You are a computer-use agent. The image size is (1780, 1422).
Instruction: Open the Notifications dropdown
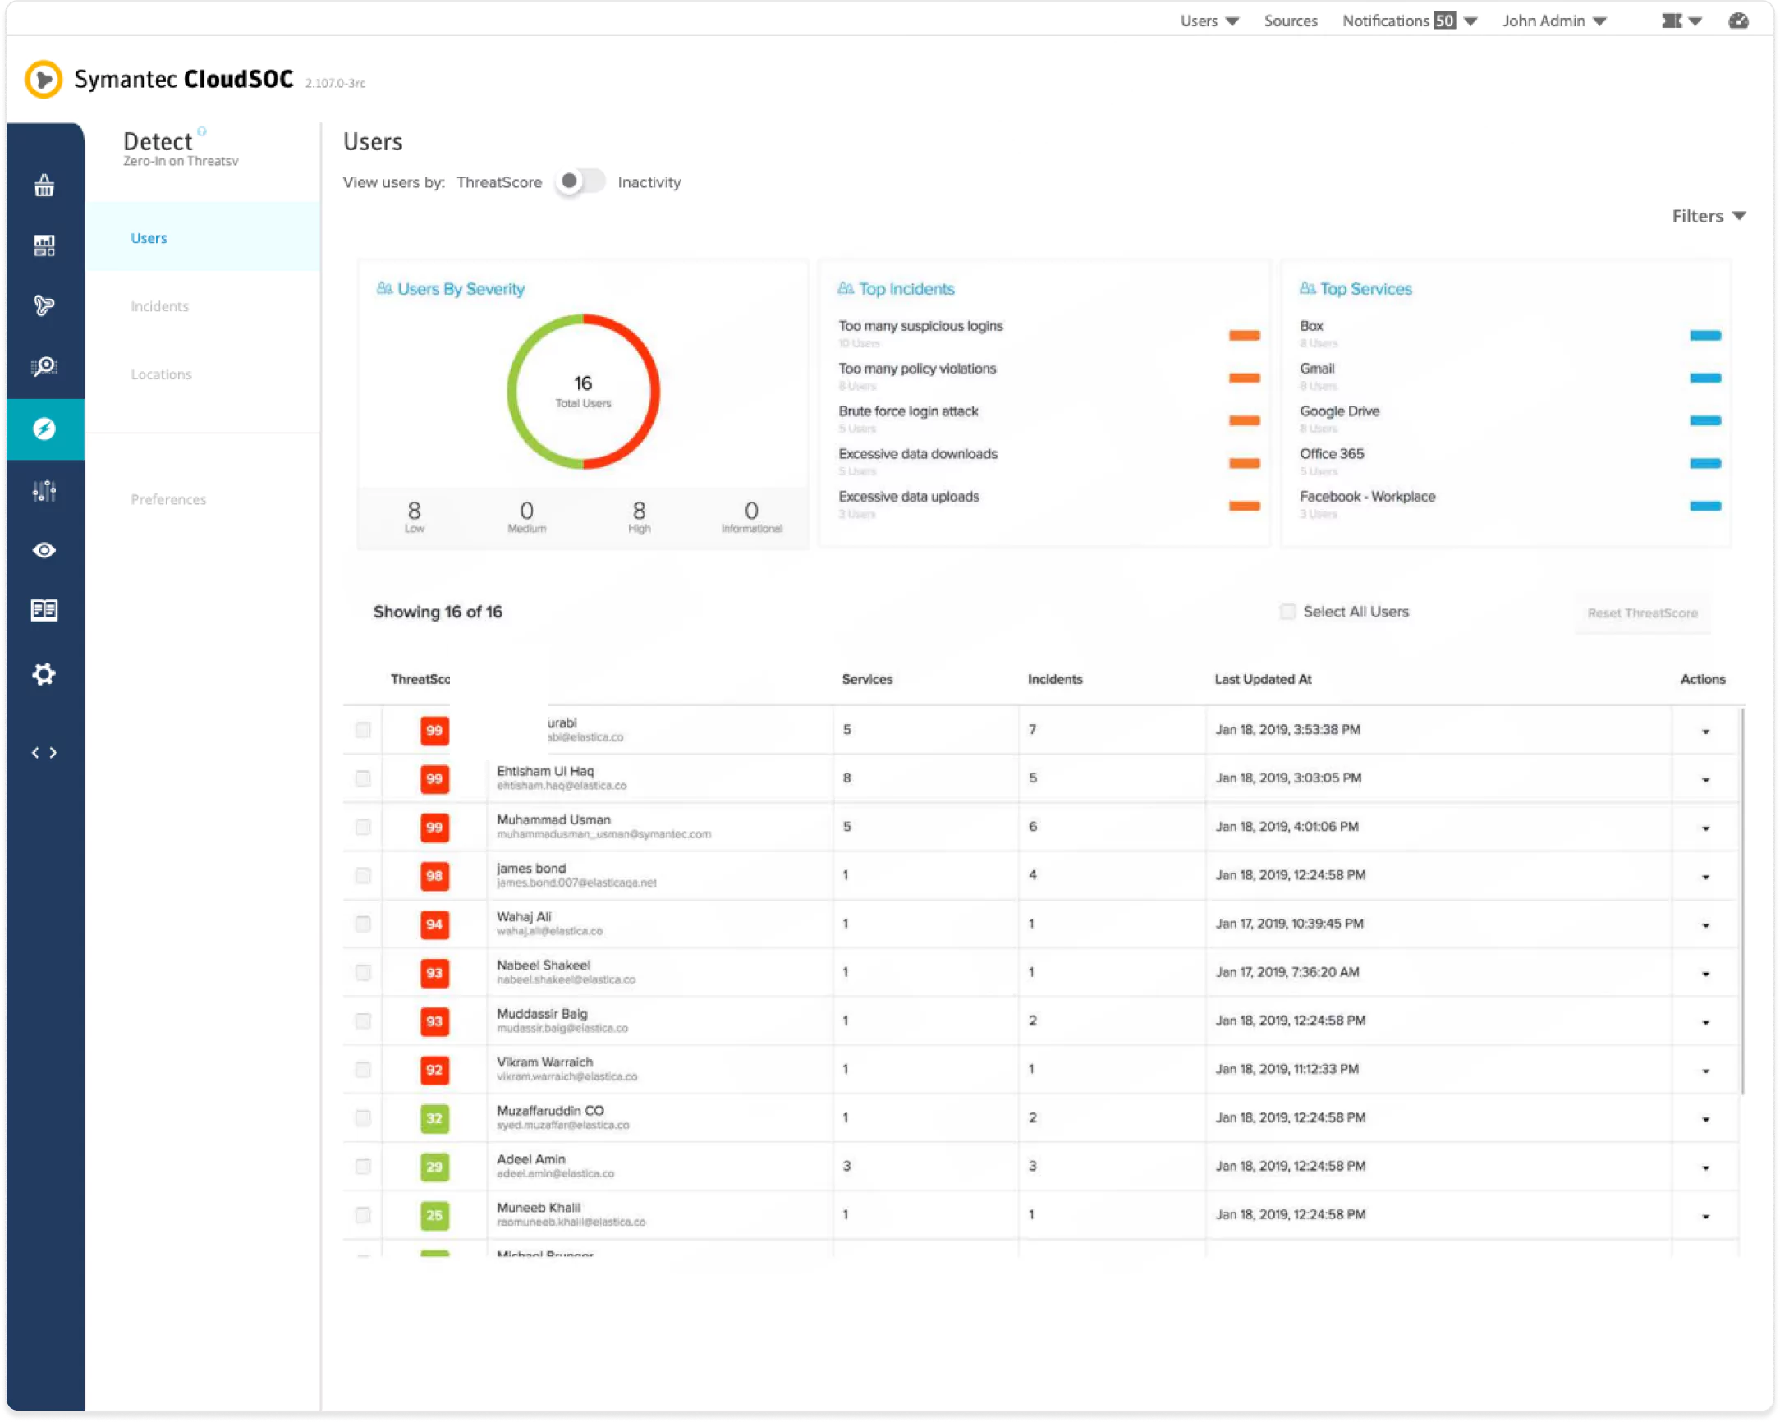pos(1410,21)
